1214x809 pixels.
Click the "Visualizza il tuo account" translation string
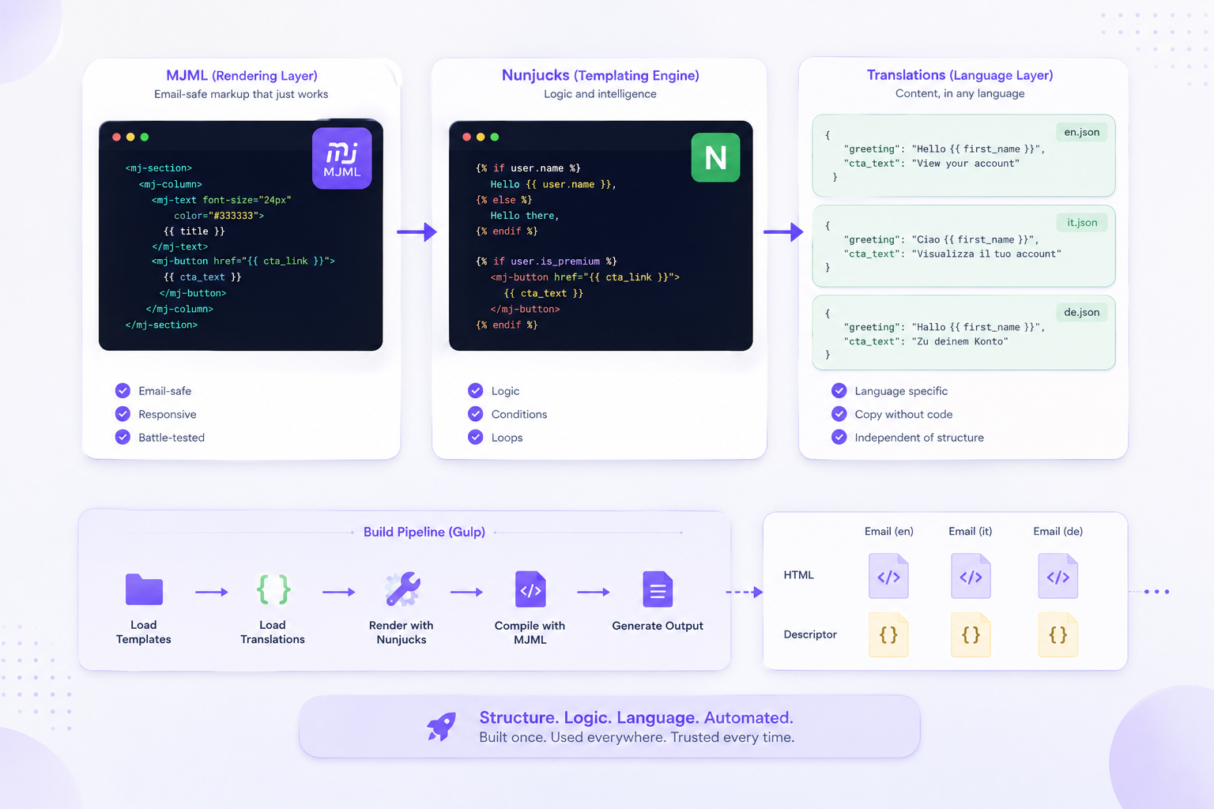[986, 254]
